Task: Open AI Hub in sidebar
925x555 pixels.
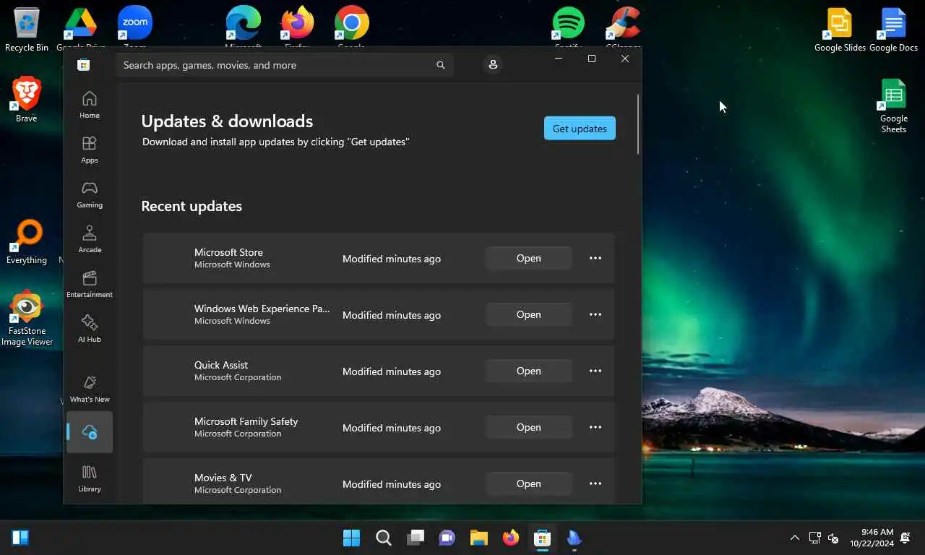Action: [90, 329]
